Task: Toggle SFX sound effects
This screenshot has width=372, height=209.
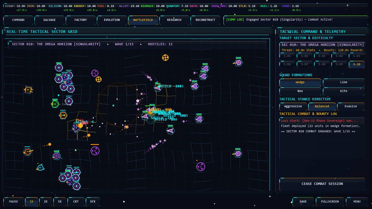Action: pyautogui.click(x=93, y=202)
